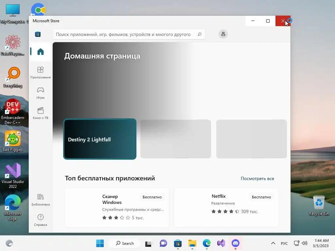Close the Microsoft Store window
335x251 pixels.
(x=283, y=21)
